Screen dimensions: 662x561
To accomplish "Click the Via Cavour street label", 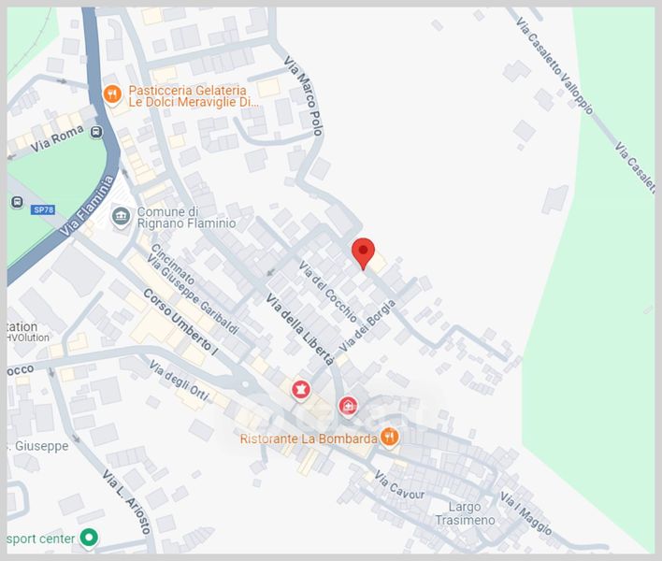I will coord(399,486).
